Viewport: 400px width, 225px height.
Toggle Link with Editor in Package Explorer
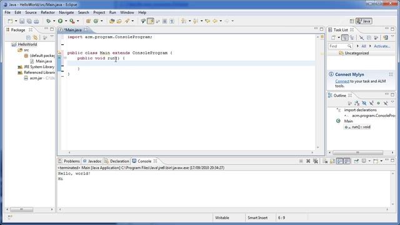coord(36,37)
